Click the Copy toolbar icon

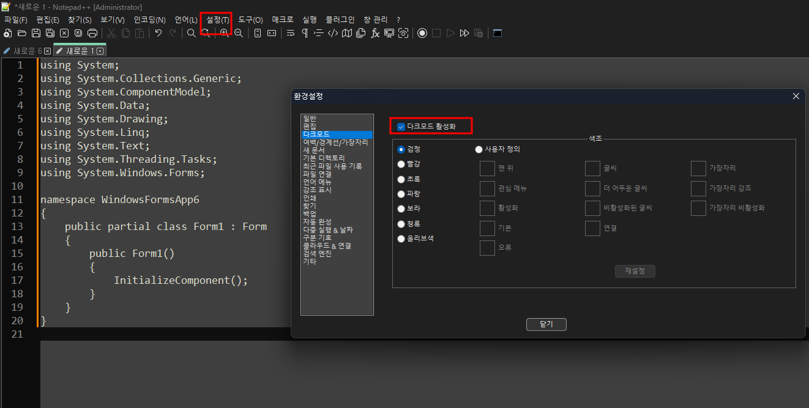coord(125,33)
